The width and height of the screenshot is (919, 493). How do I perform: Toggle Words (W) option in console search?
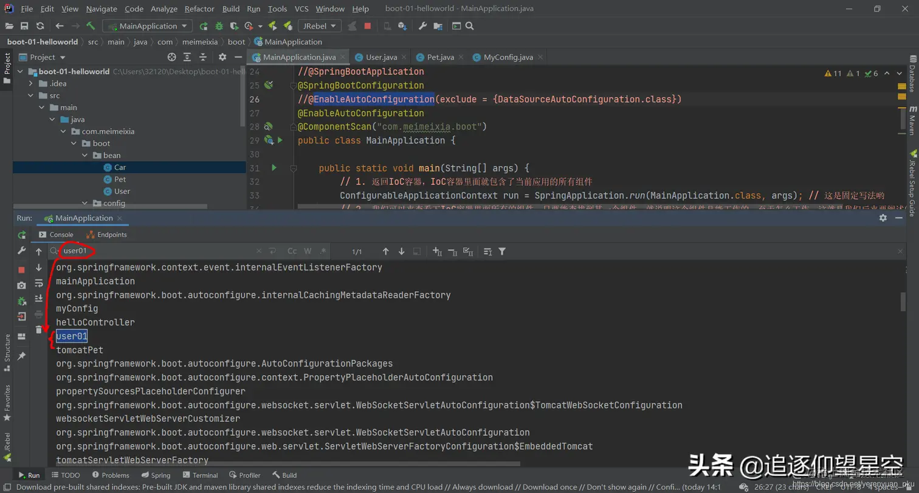click(308, 251)
